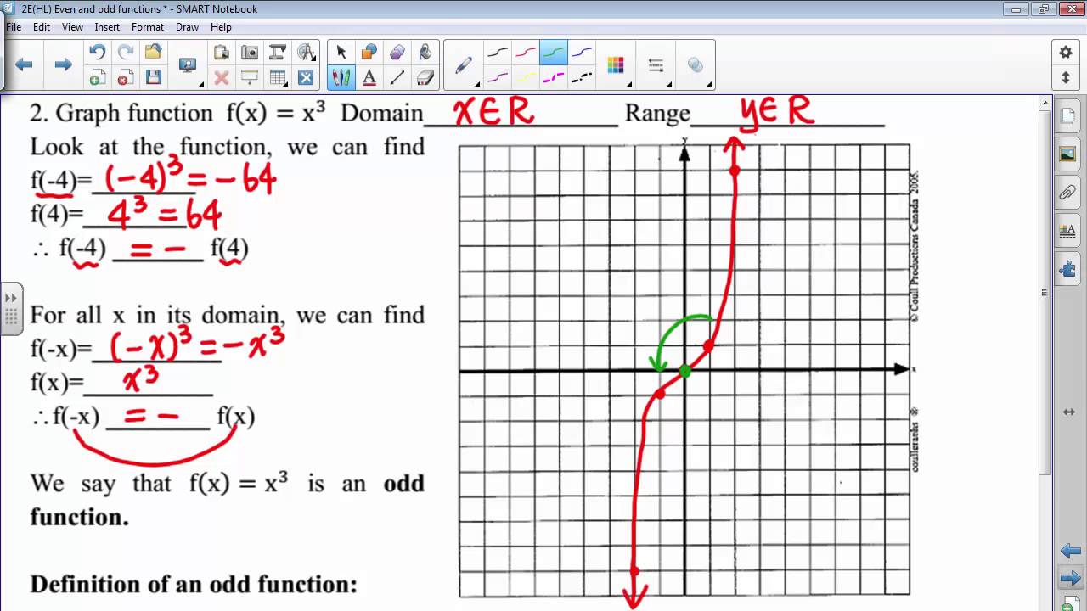This screenshot has width=1087, height=611.
Task: Go to previous page with sidebar arrow
Action: tap(1070, 552)
